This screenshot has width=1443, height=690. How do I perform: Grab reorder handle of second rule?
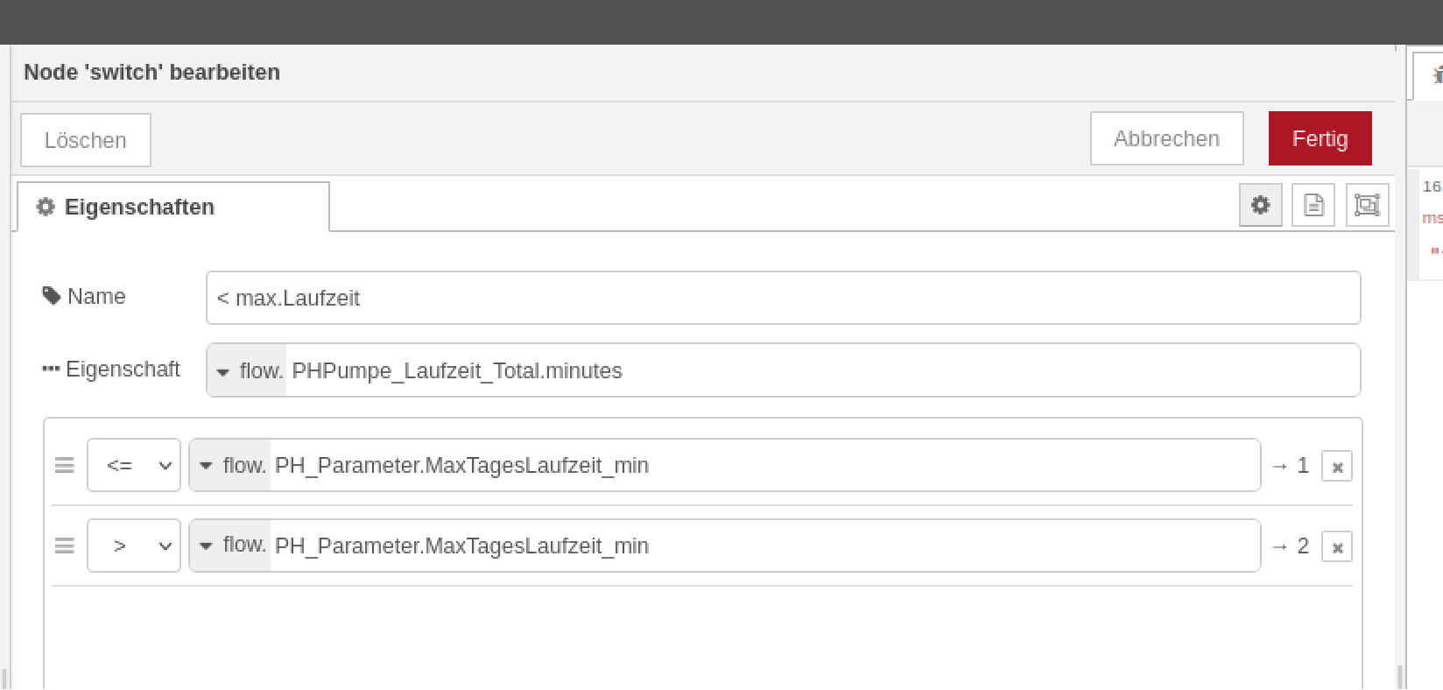point(65,546)
